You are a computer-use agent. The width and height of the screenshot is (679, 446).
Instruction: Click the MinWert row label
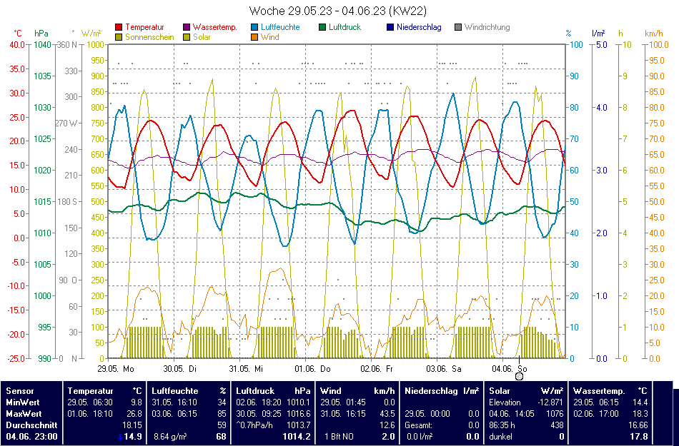coord(24,402)
